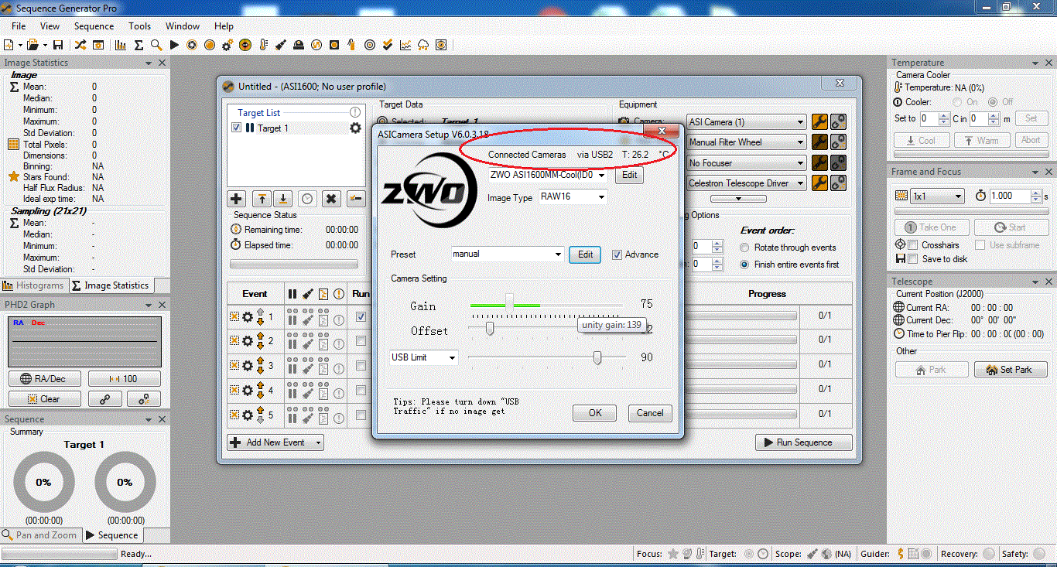1057x567 pixels.
Task: Click the thermometer toolbar icon
Action: click(263, 45)
